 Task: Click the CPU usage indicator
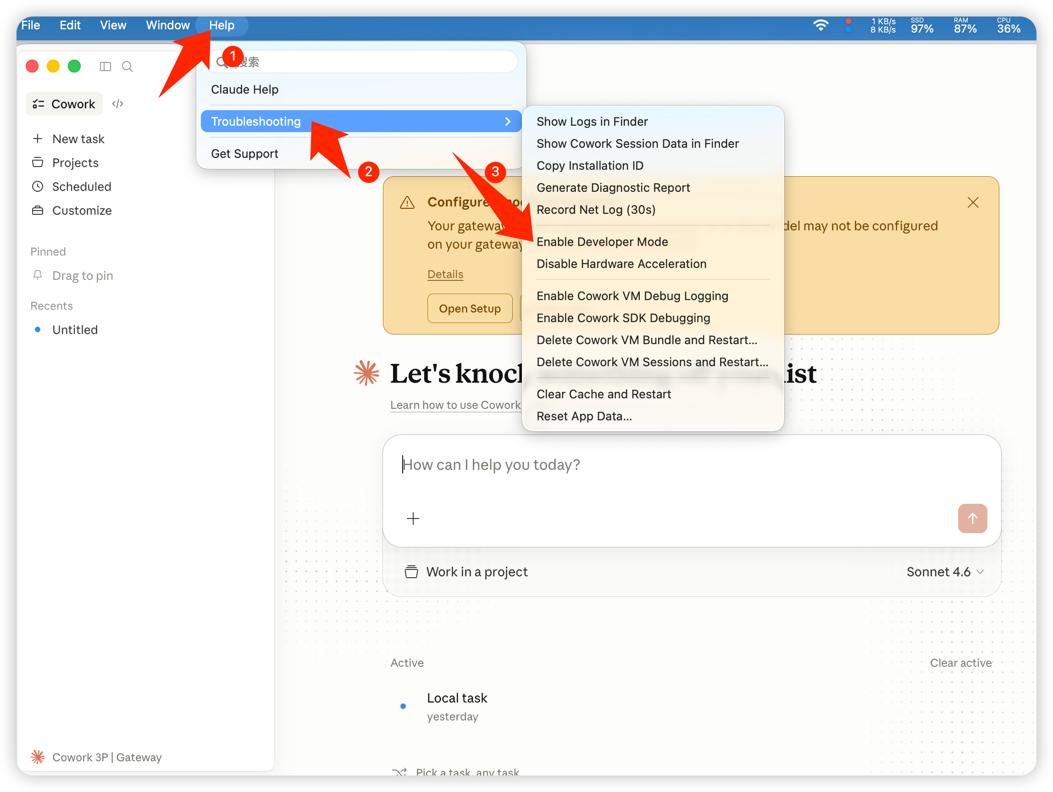1008,25
